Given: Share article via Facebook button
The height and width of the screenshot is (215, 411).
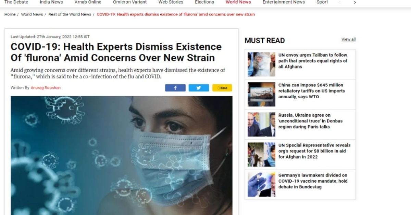Looking at the screenshot, I should coord(175,88).
